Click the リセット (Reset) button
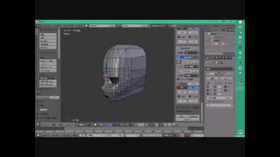Image resolution: width=280 pixels, height=157 pixels. point(188,119)
